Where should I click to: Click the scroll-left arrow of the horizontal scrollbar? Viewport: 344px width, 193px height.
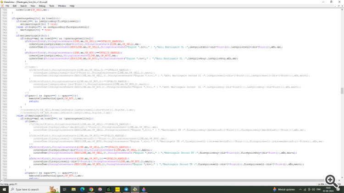pos(2,181)
